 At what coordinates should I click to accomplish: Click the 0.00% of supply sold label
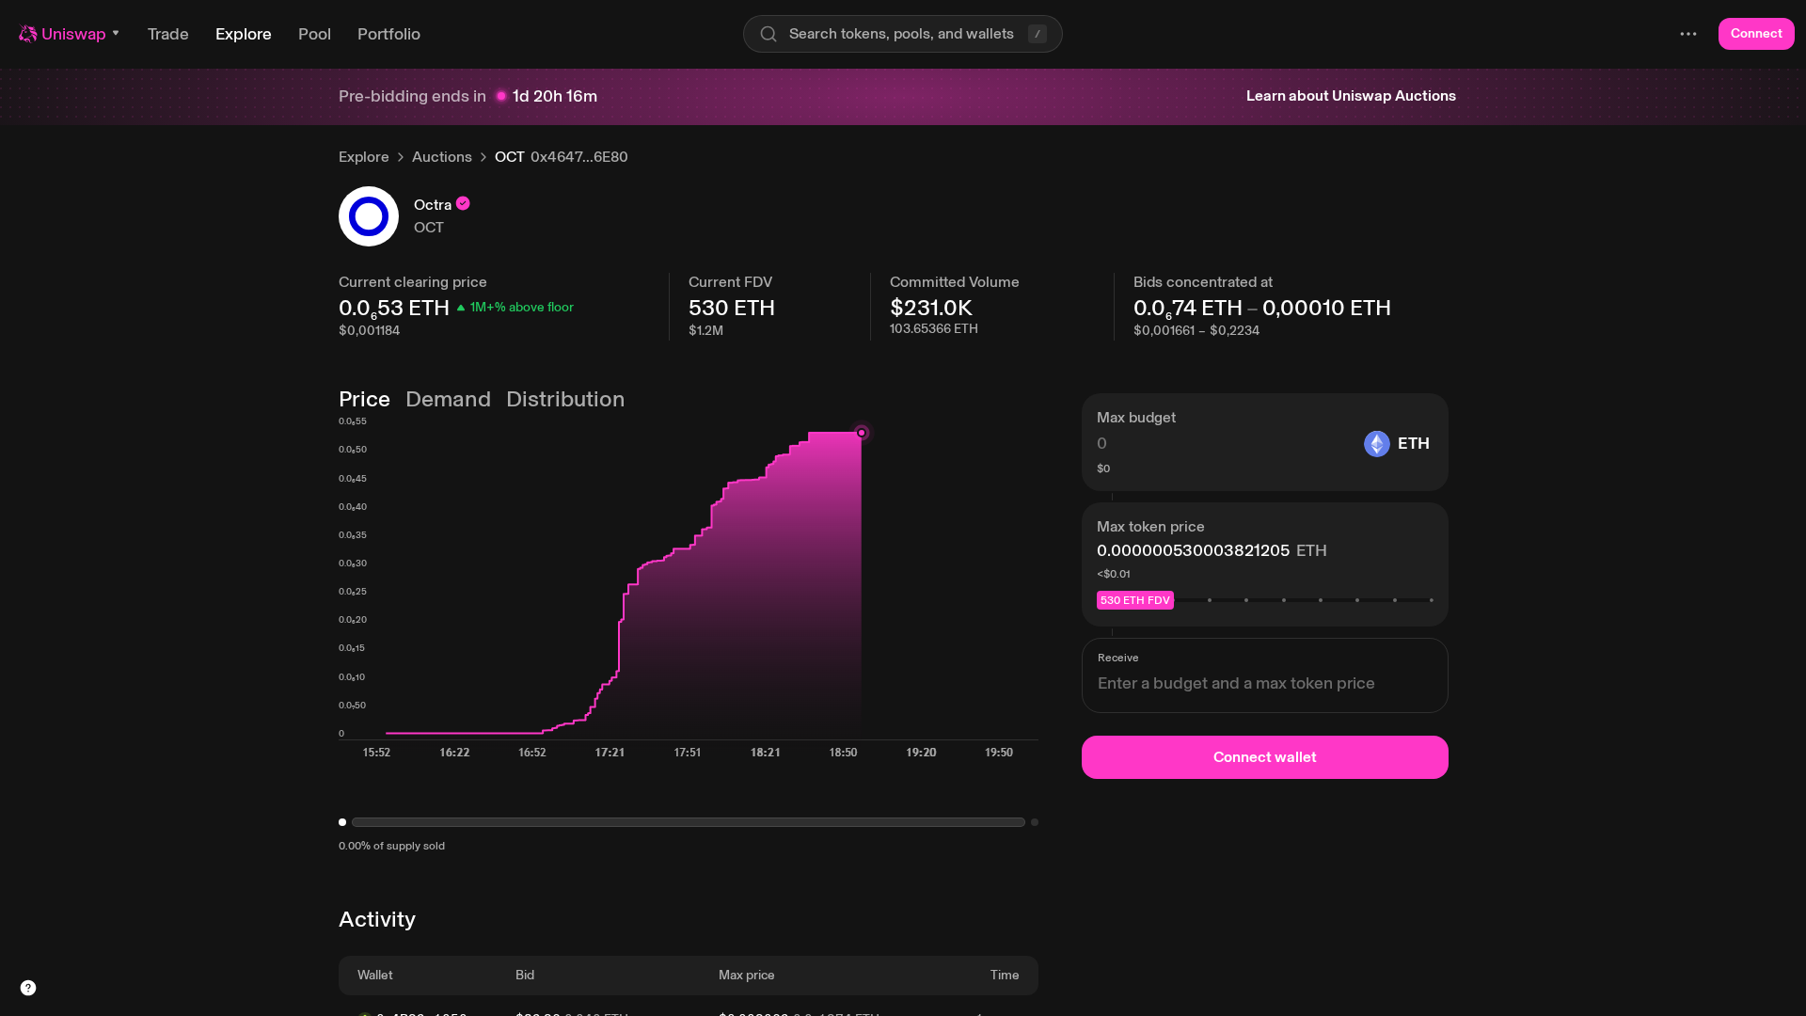pyautogui.click(x=391, y=846)
